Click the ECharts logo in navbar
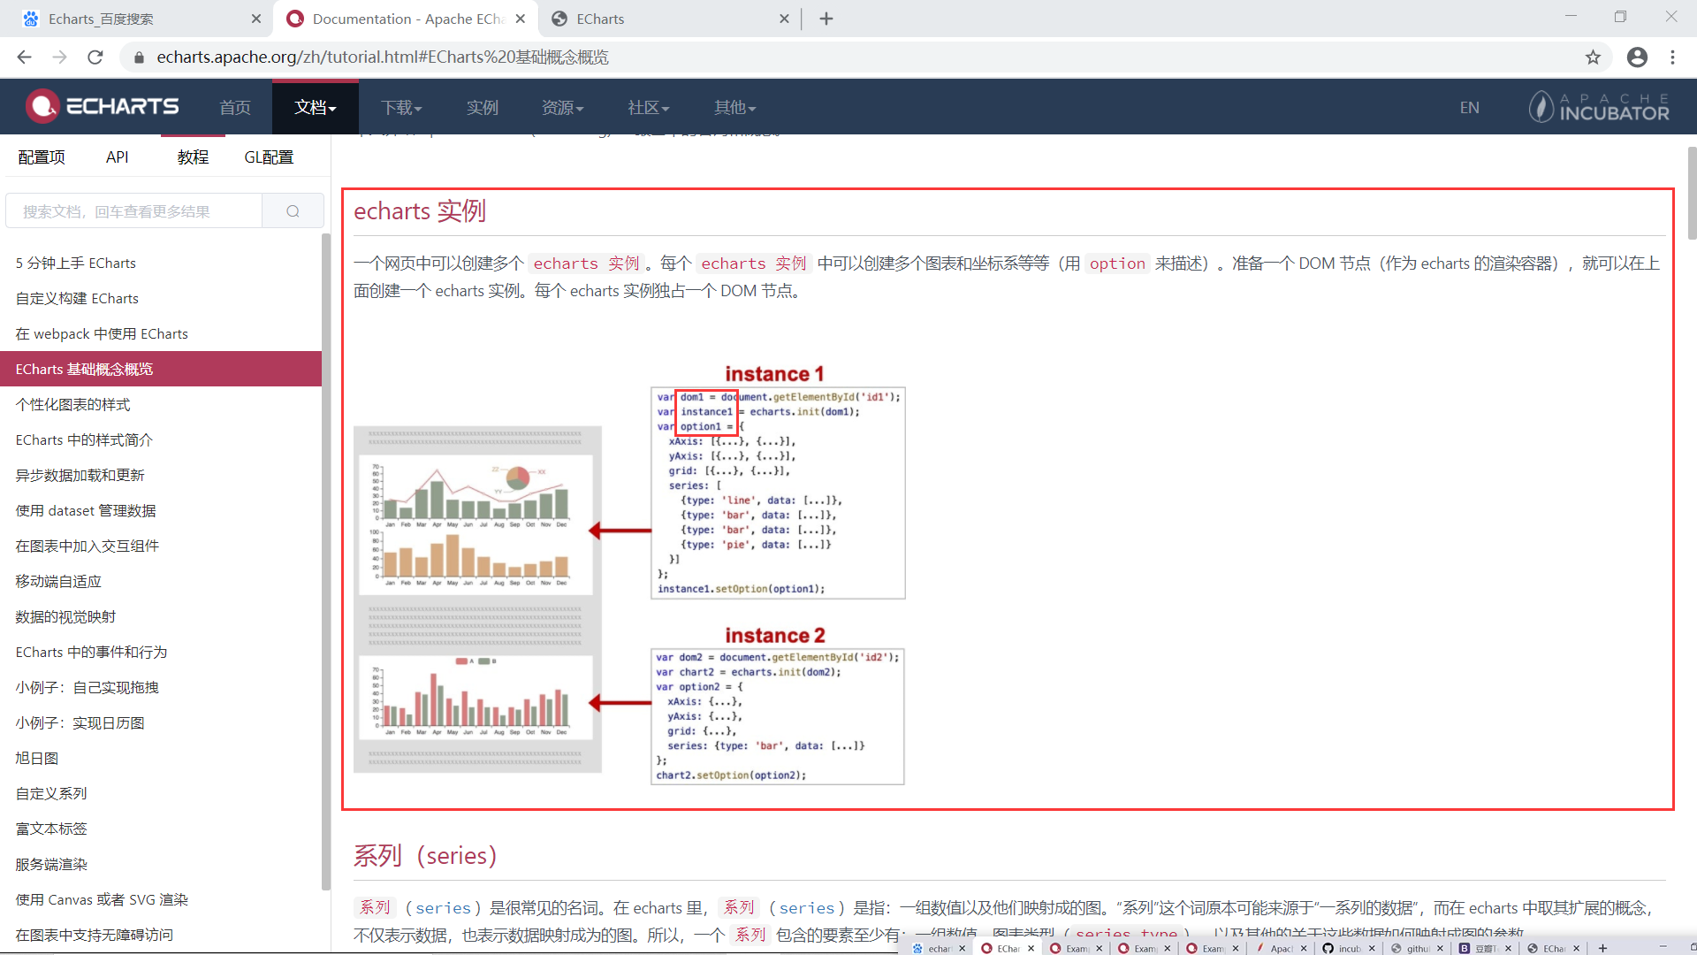 click(x=103, y=107)
